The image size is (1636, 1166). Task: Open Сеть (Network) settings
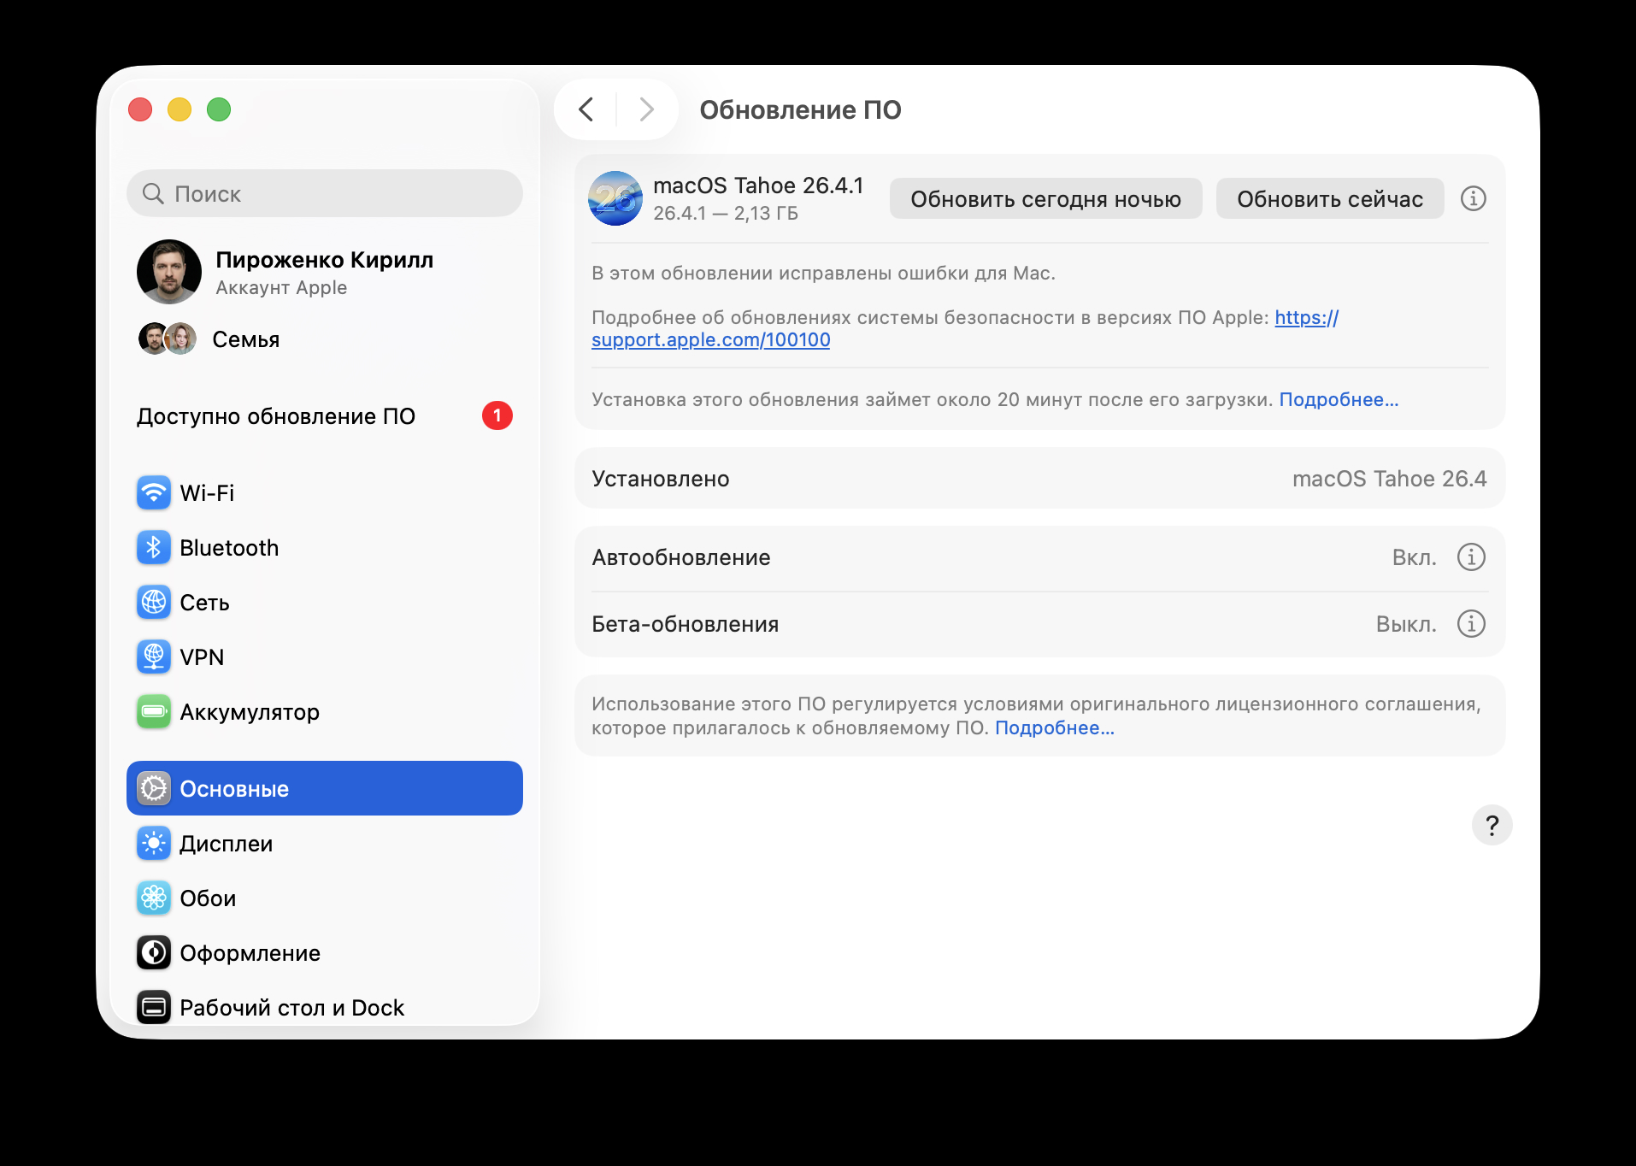(x=203, y=602)
